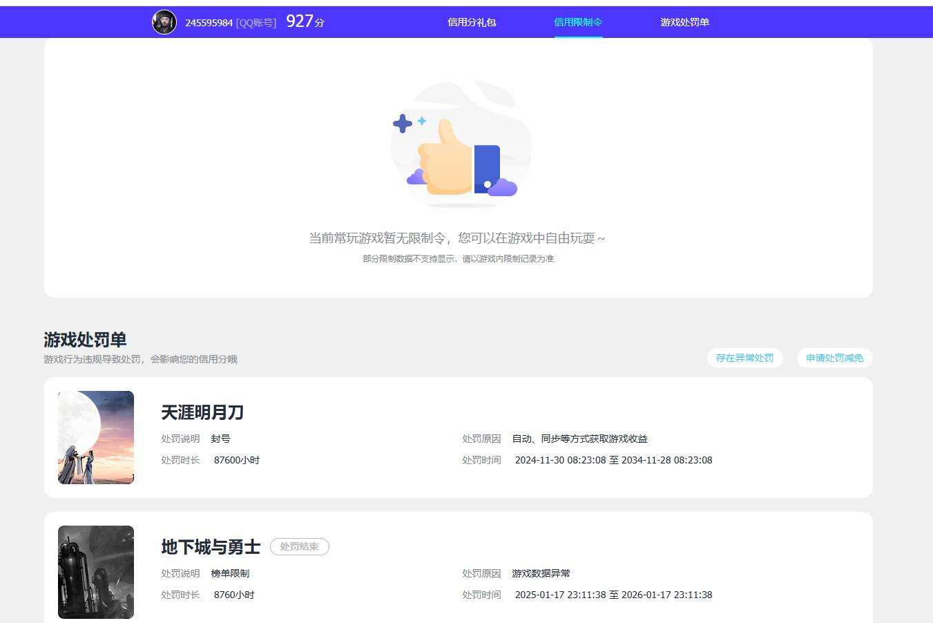Click the 存在异常处罚 button
This screenshot has width=933, height=623.
(744, 358)
